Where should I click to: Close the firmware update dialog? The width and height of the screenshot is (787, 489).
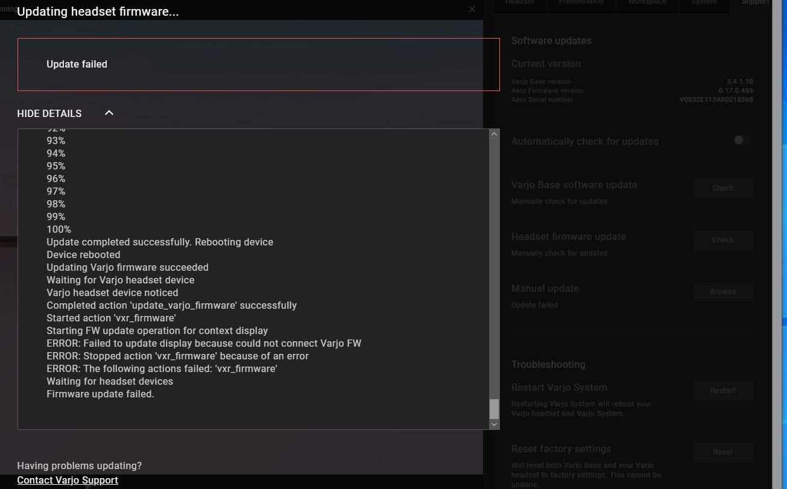[472, 9]
